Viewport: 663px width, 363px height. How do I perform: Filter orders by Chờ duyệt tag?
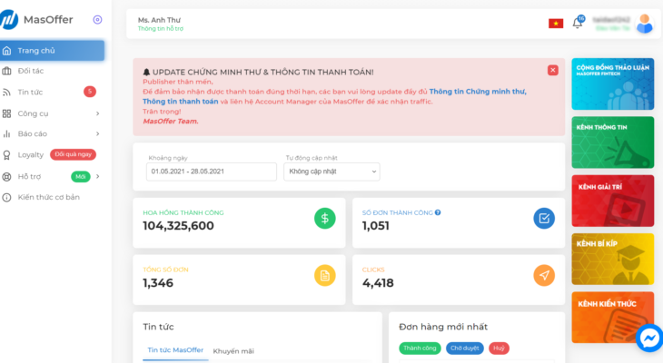(465, 348)
